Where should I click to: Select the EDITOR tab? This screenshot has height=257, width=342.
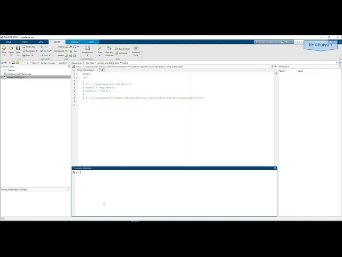click(x=57, y=42)
